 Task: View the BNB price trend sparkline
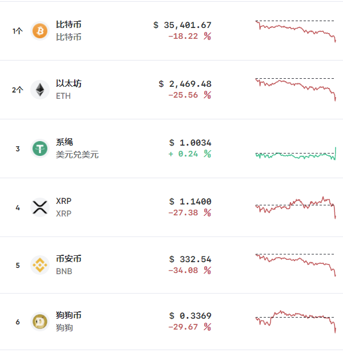point(295,264)
